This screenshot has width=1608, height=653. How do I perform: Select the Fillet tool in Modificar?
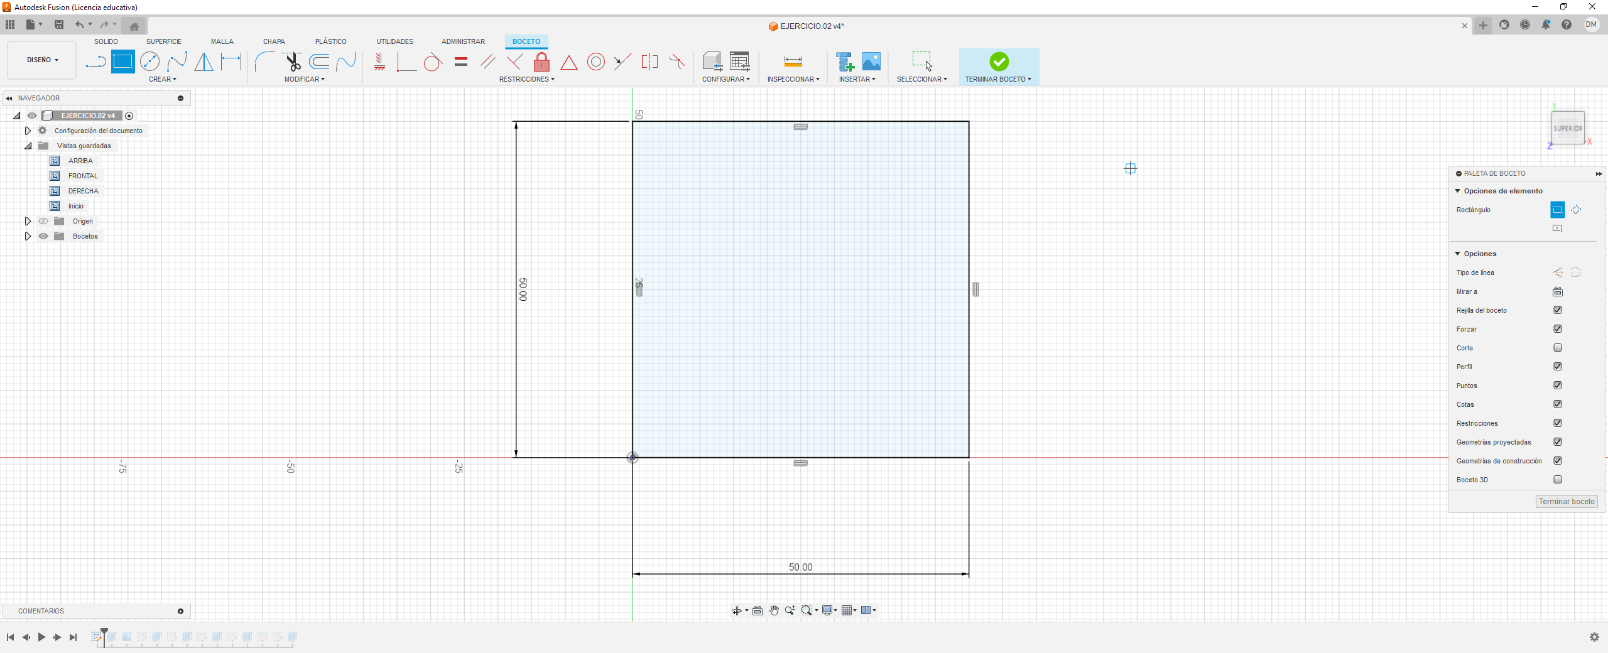[264, 62]
